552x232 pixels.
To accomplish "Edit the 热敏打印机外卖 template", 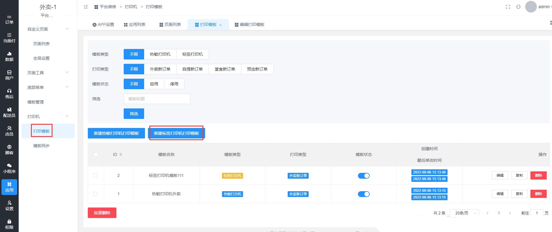I will [x=500, y=194].
